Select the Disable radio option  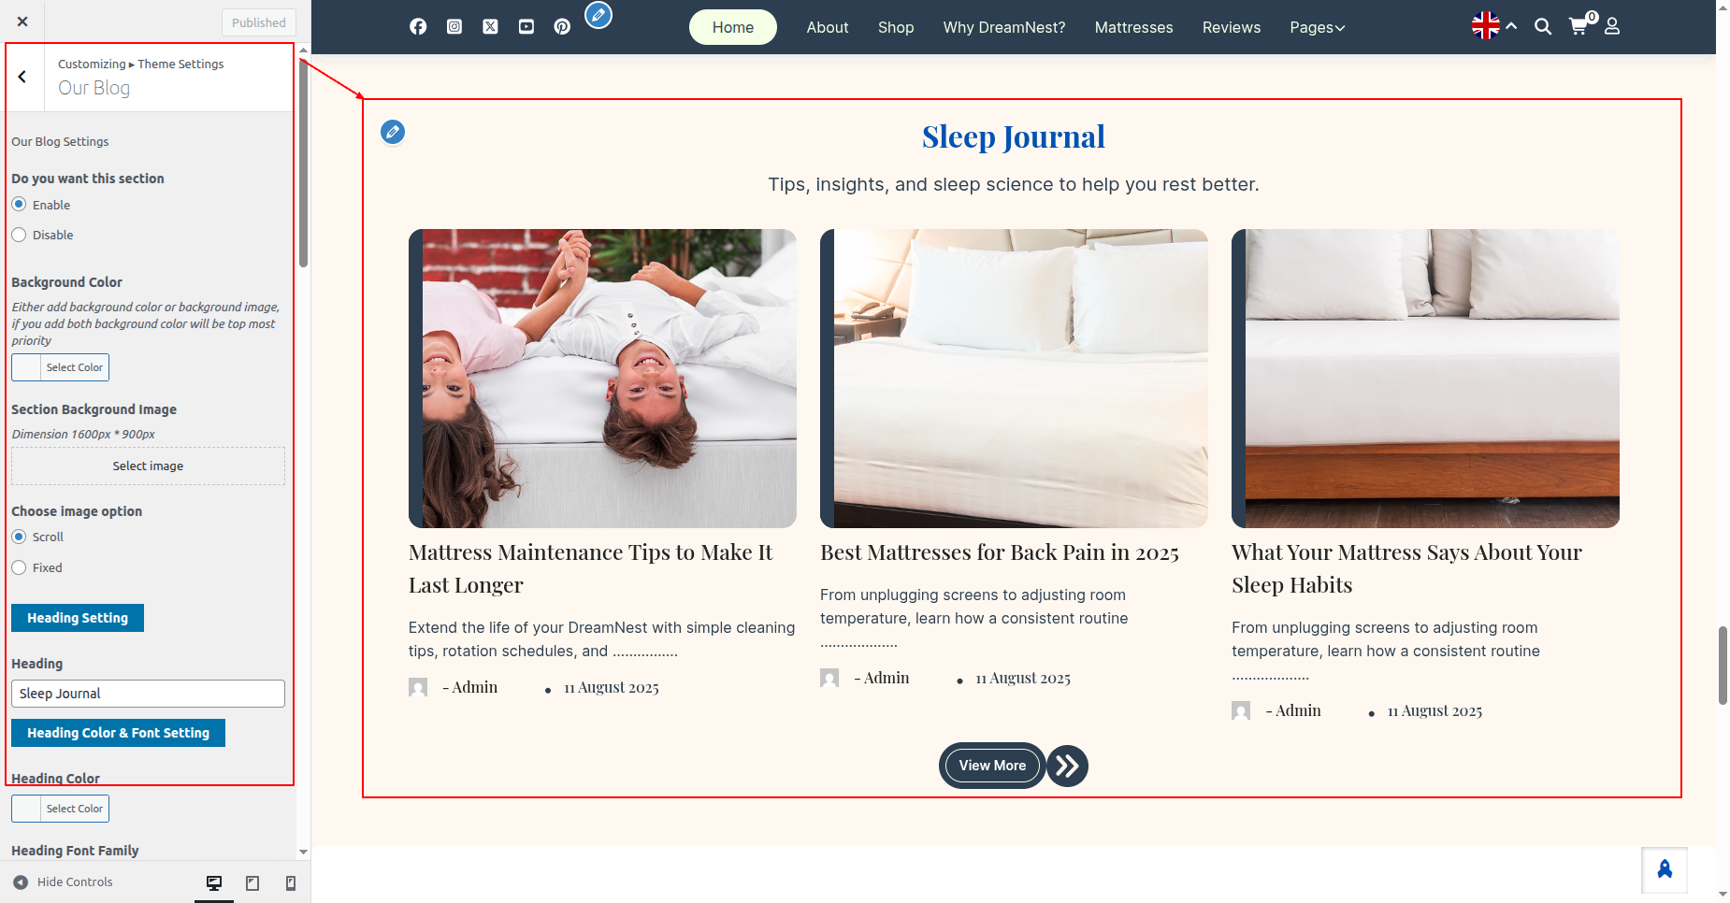point(20,235)
